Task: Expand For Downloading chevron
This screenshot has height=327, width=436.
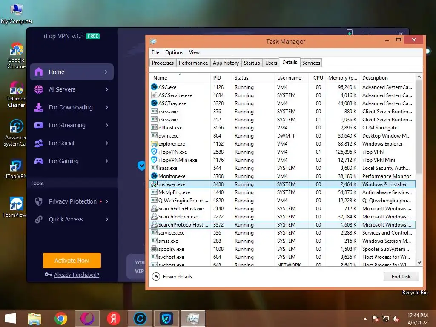Action: [107, 107]
